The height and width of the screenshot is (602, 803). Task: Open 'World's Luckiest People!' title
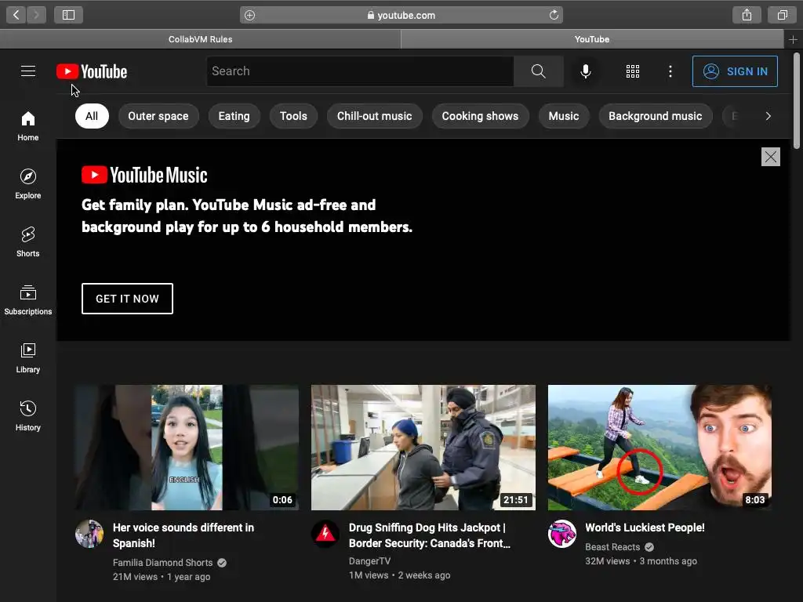[645, 528]
